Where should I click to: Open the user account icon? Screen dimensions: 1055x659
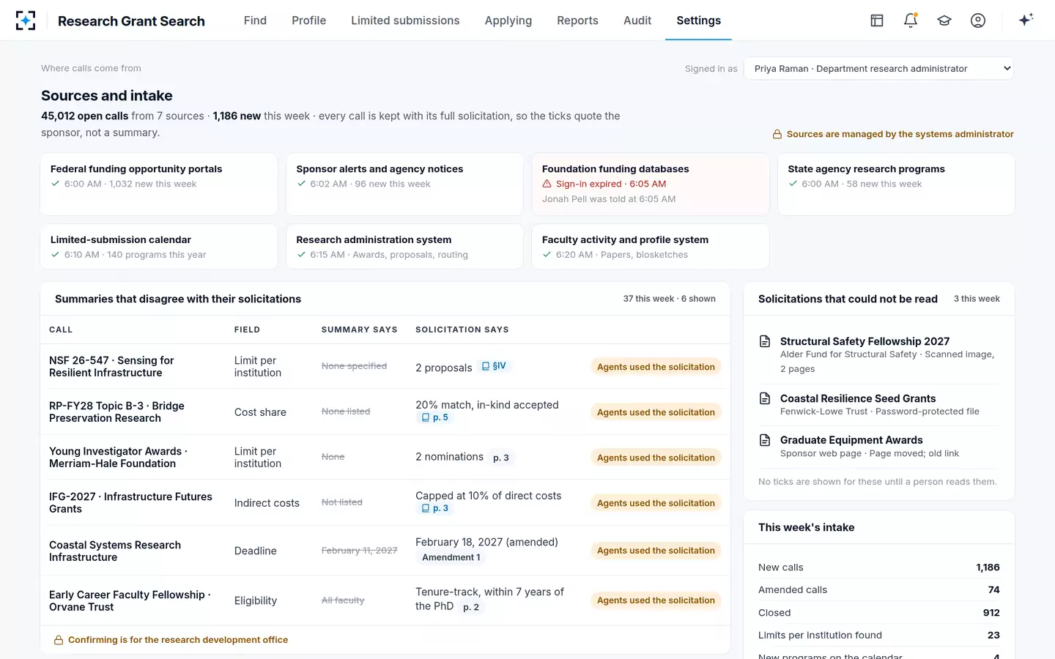point(978,21)
